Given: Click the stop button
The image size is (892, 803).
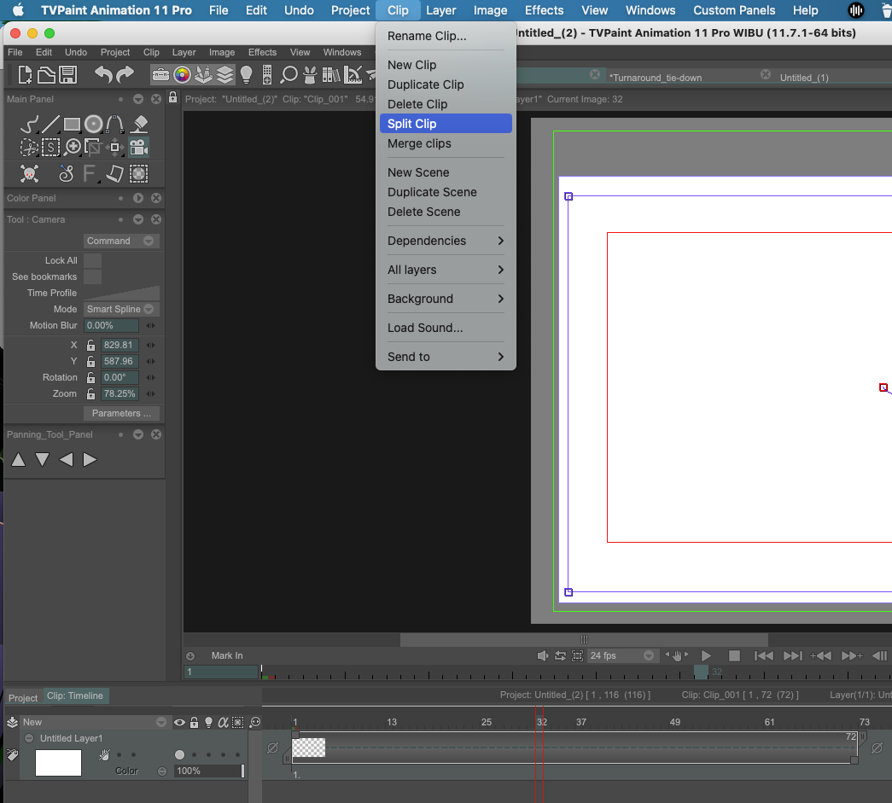Looking at the screenshot, I should pyautogui.click(x=734, y=655).
